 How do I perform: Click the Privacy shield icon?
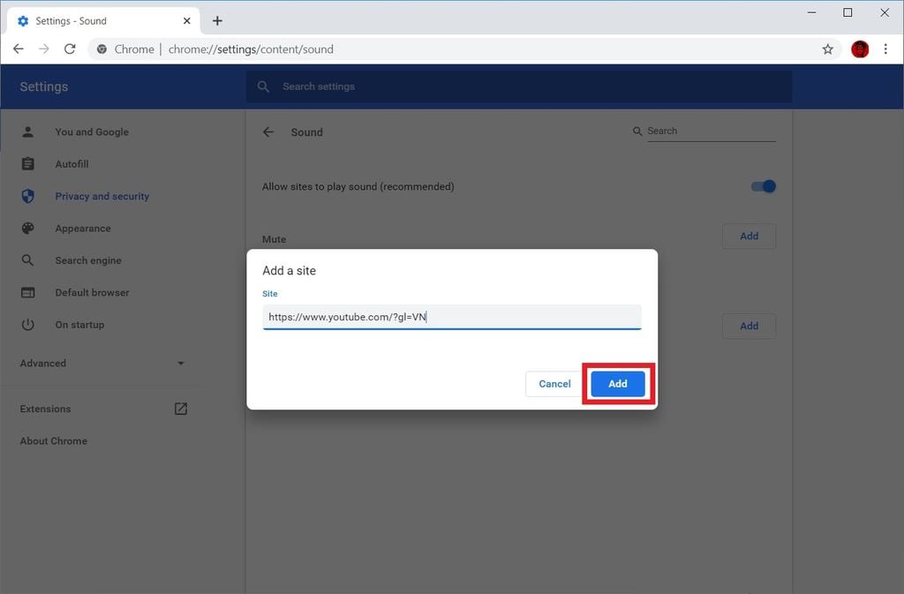coord(27,197)
